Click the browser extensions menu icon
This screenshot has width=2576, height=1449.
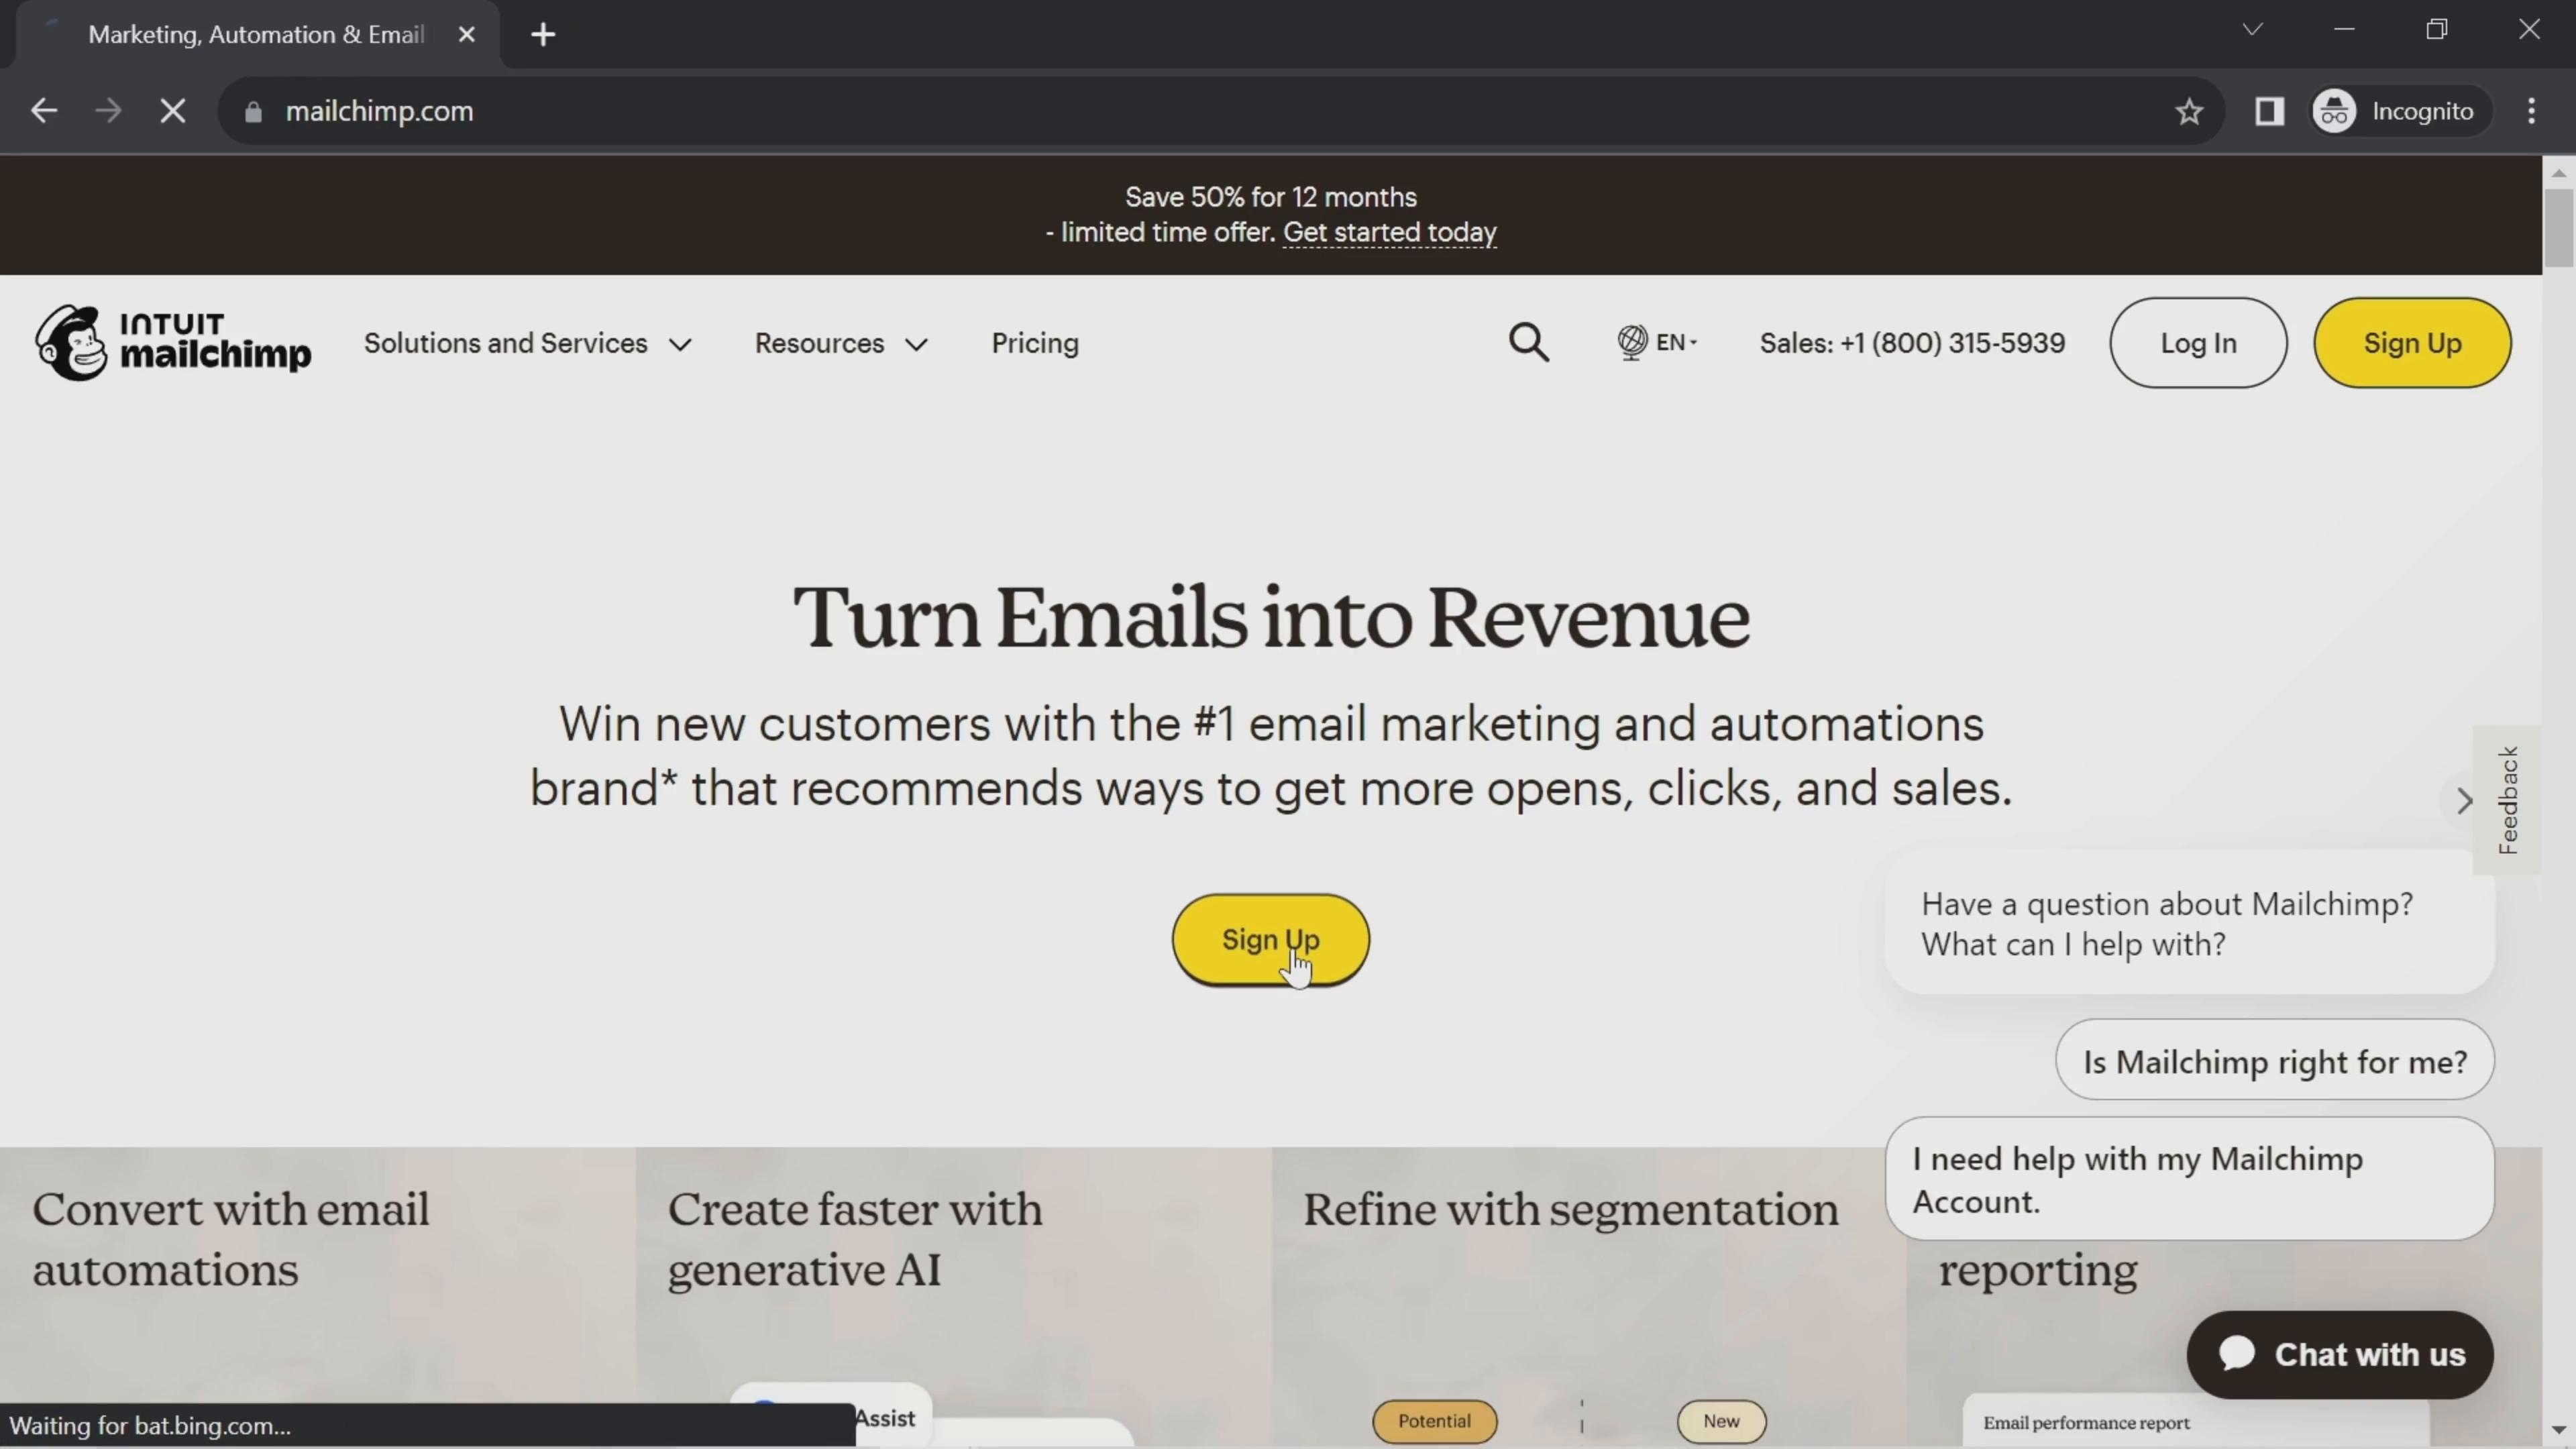pos(2270,111)
